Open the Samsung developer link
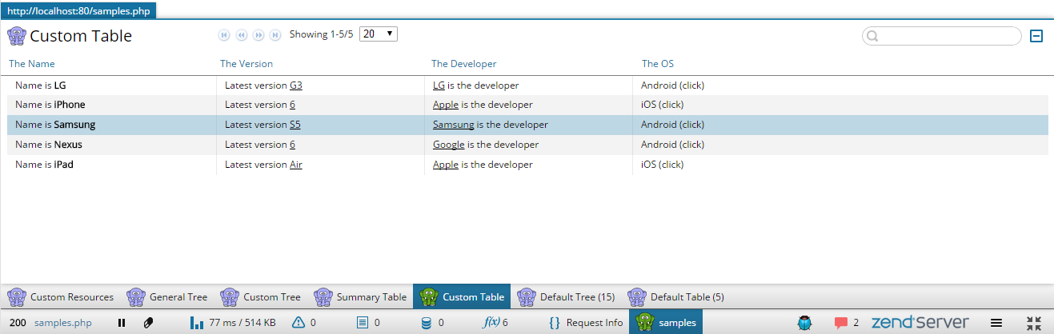This screenshot has width=1054, height=334. [454, 125]
